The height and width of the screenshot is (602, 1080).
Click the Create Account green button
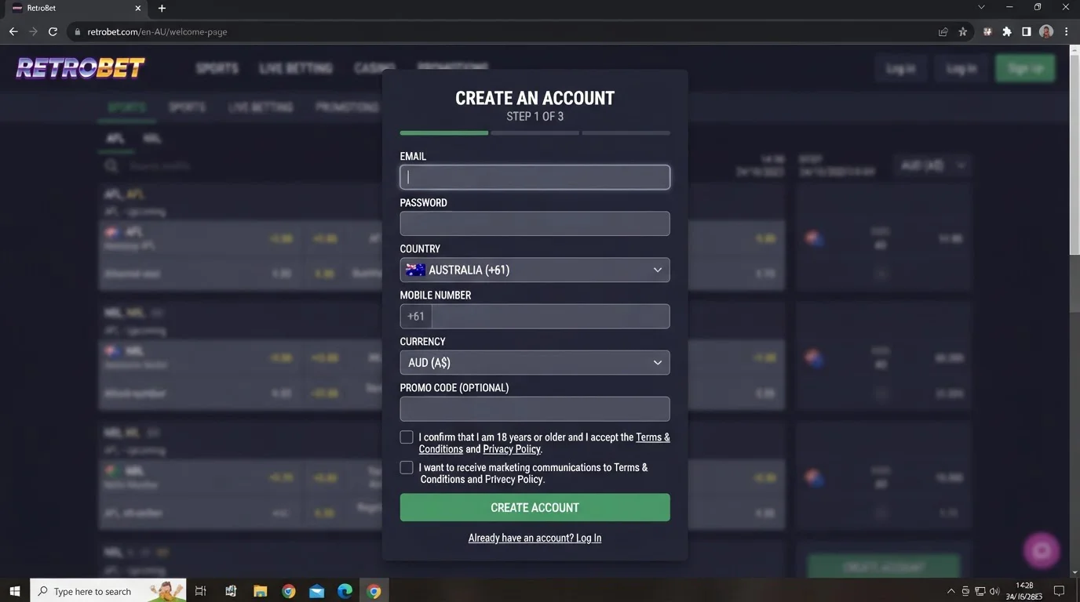(535, 507)
